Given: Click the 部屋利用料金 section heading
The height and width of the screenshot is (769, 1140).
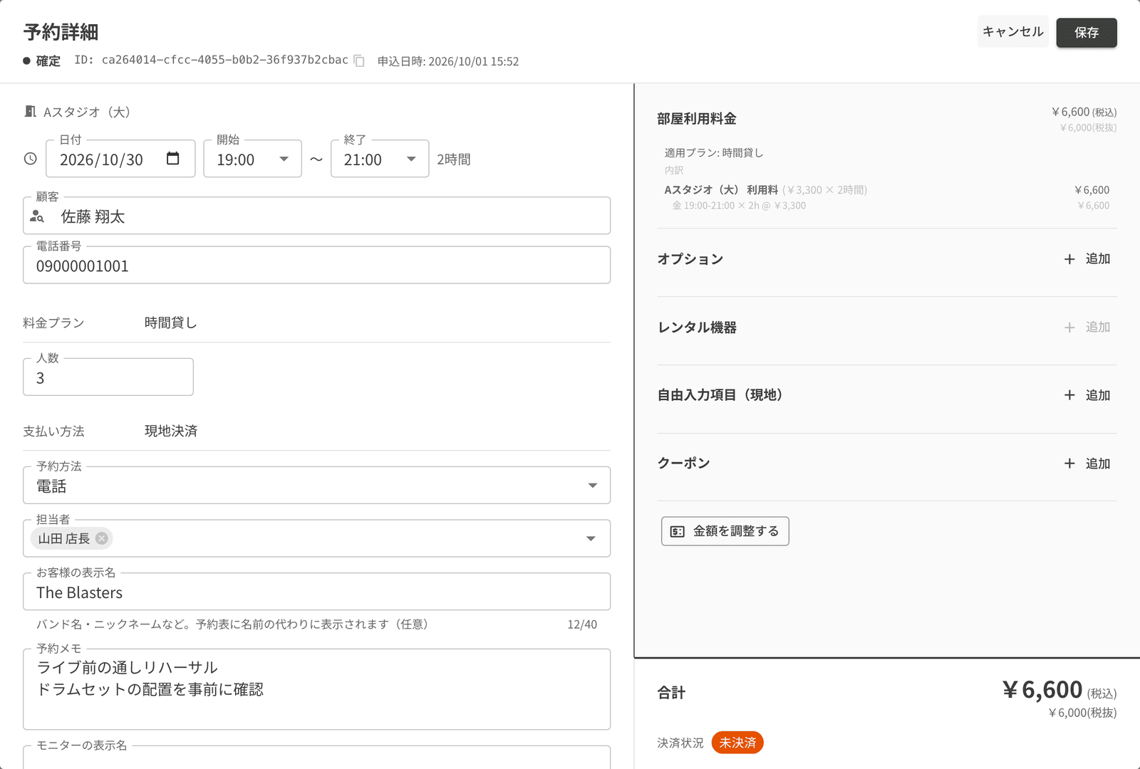Looking at the screenshot, I should coord(697,119).
